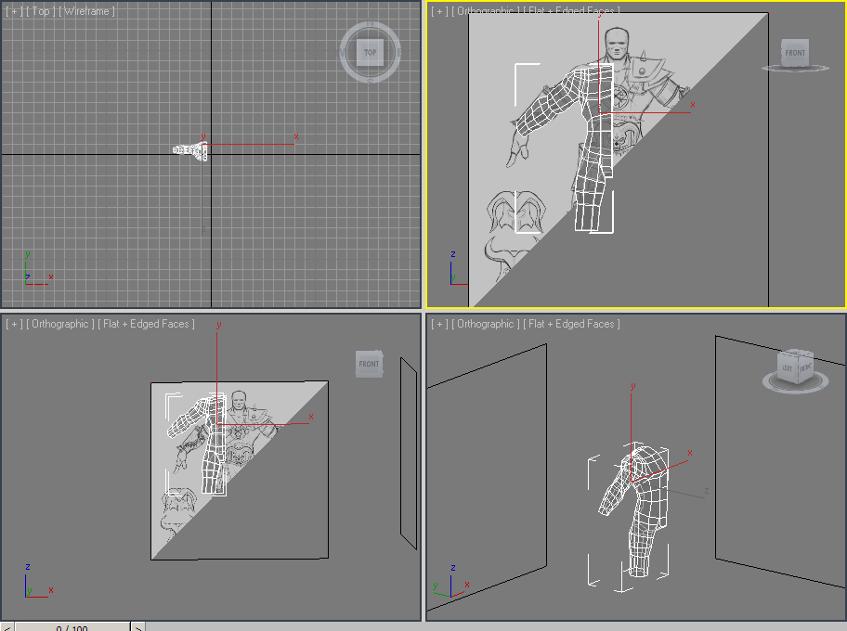Click the next frame arrow on time slider
Viewport: 847px width, 631px height.
tap(137, 626)
